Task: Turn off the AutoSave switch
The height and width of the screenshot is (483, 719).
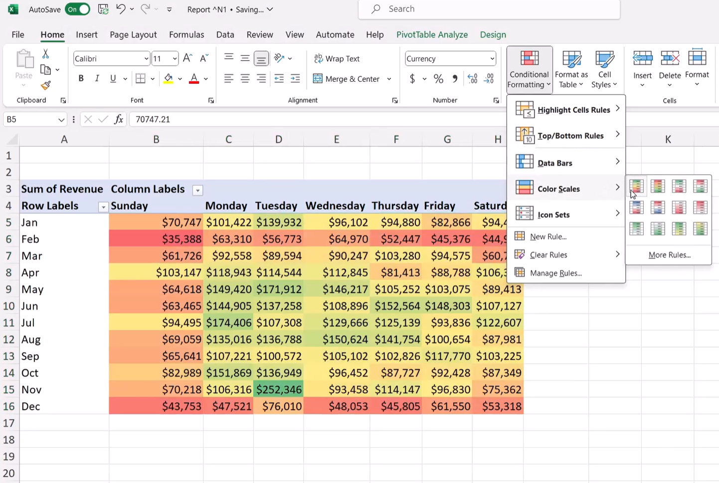Action: (x=78, y=9)
